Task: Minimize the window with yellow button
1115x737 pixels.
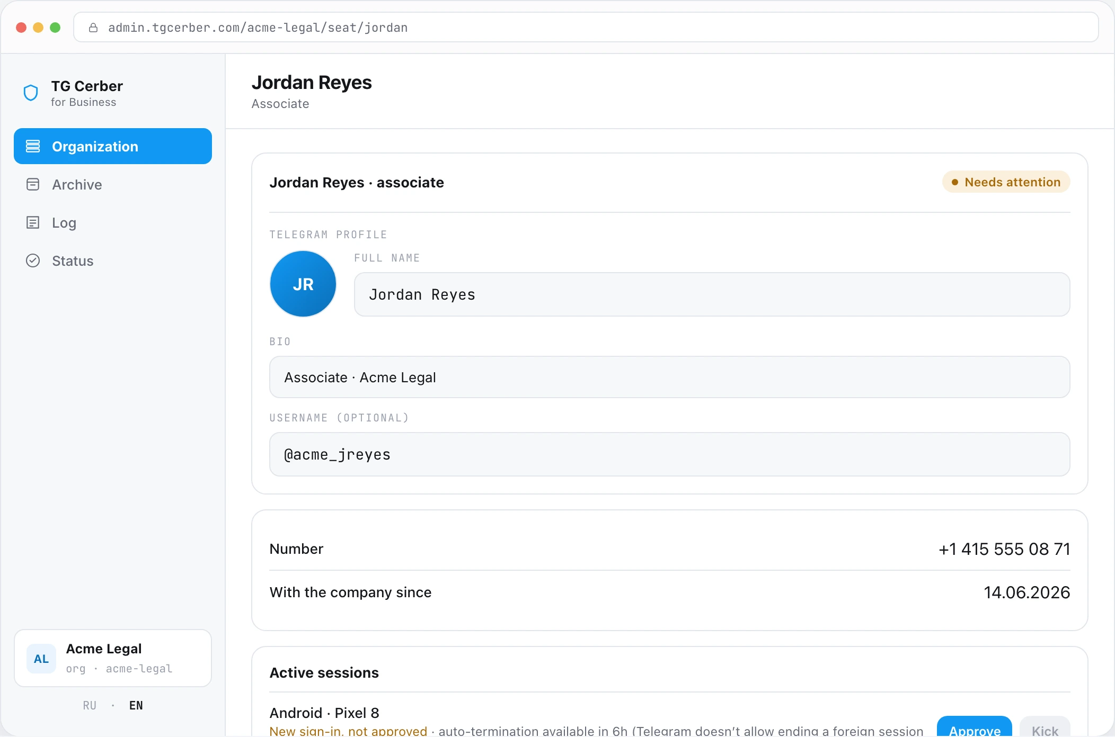Action: click(x=38, y=28)
